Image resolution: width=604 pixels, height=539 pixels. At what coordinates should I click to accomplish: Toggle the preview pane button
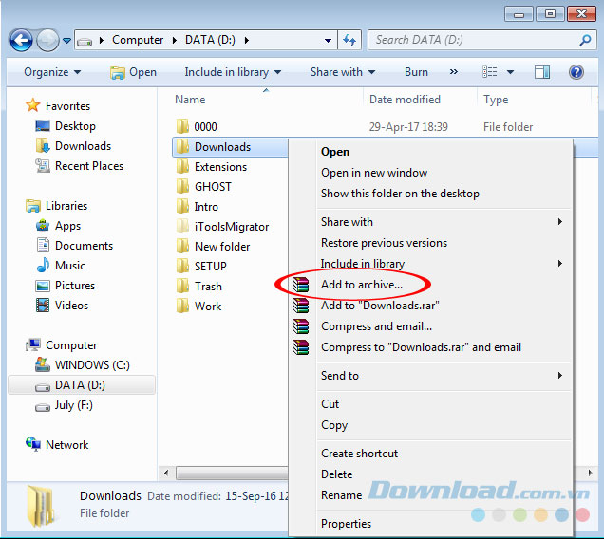[x=542, y=72]
